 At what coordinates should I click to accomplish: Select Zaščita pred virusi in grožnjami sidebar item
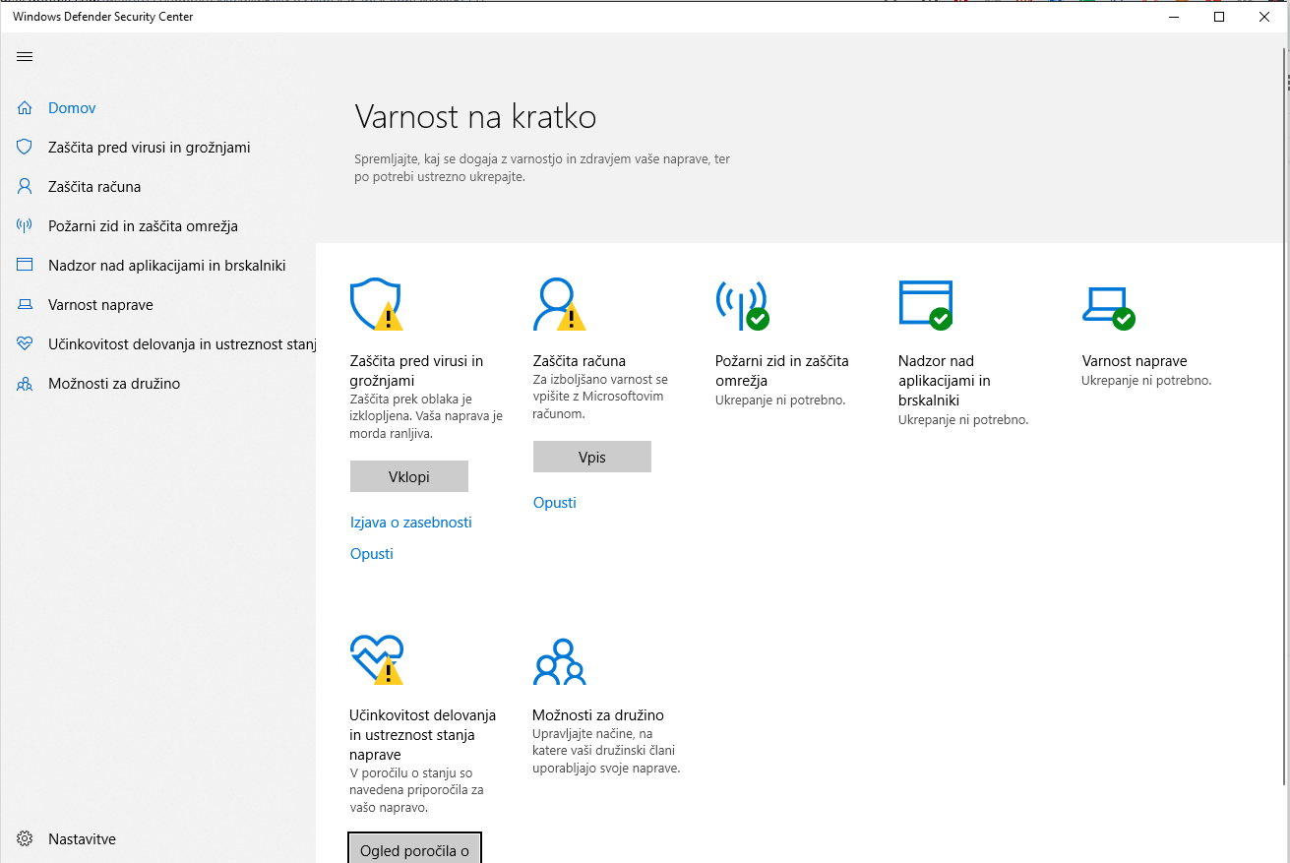pos(150,148)
